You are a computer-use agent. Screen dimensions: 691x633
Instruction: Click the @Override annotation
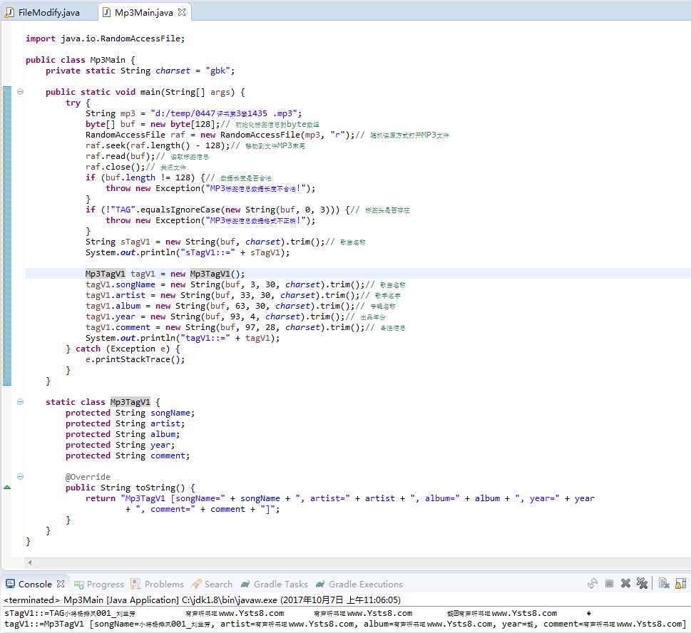pos(88,477)
